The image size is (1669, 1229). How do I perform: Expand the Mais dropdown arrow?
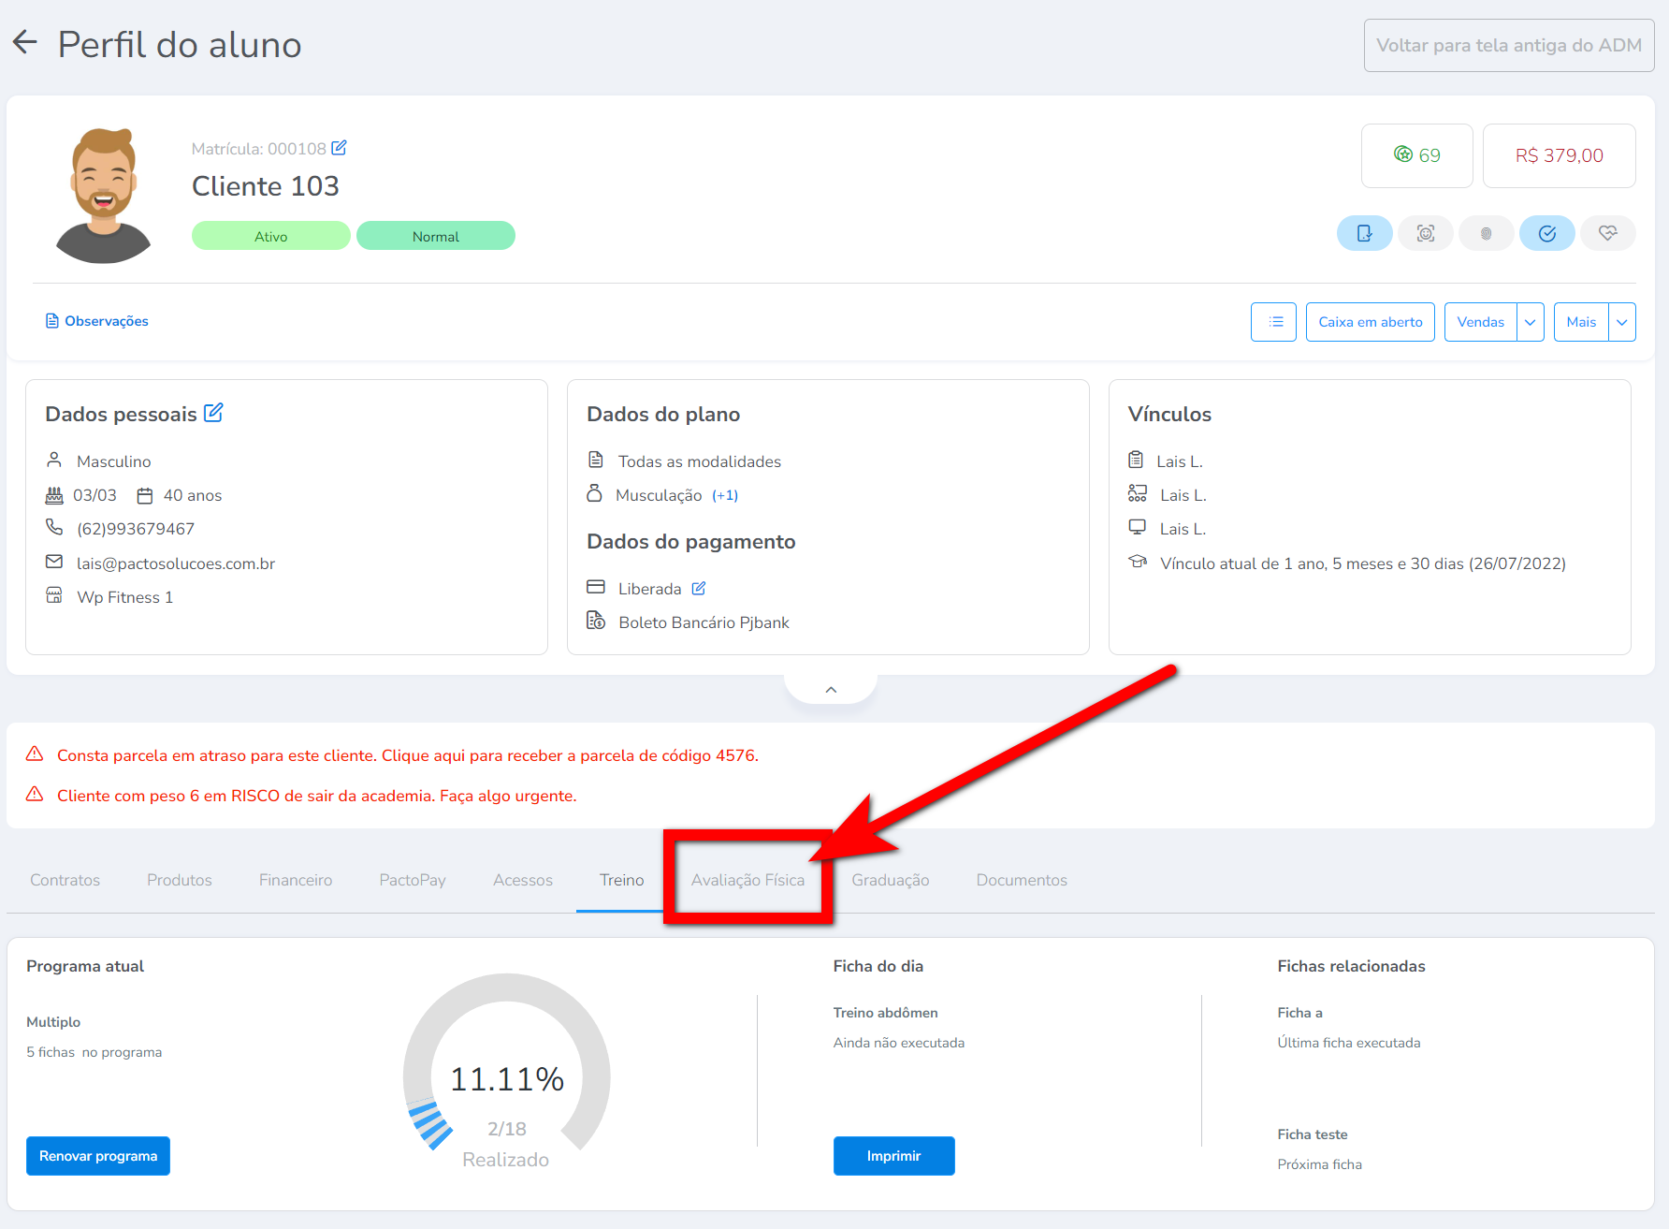(1622, 322)
